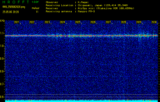Click the Receiver label
Screen dimensions: 160x102
[52, 8]
